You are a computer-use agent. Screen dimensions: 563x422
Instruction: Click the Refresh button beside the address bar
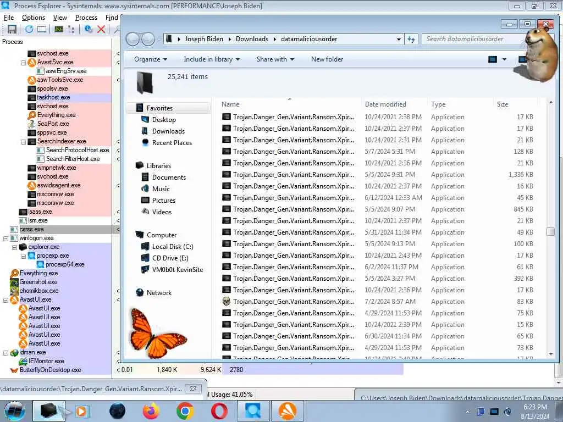[411, 39]
